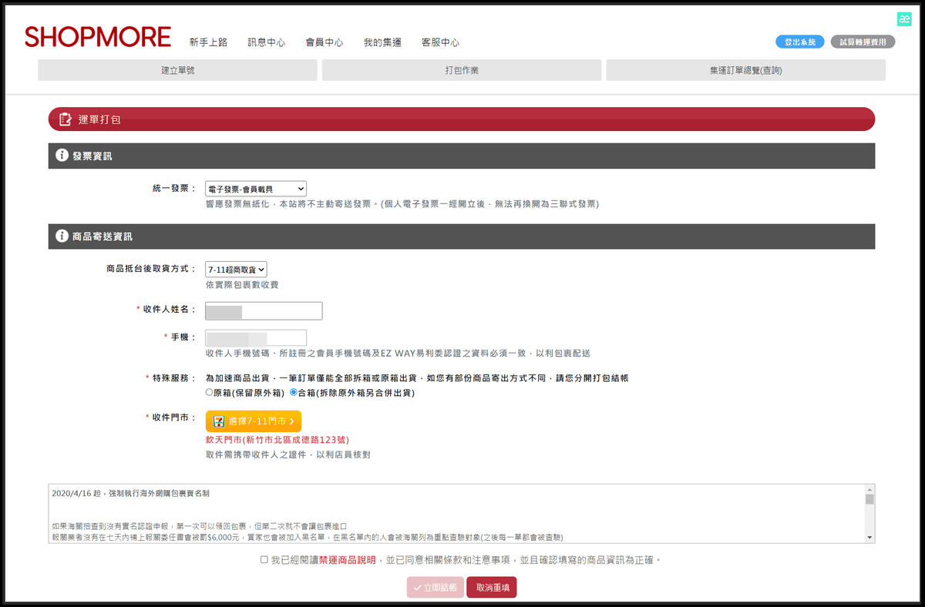Click the green extension icon in top-right corner

pos(903,17)
